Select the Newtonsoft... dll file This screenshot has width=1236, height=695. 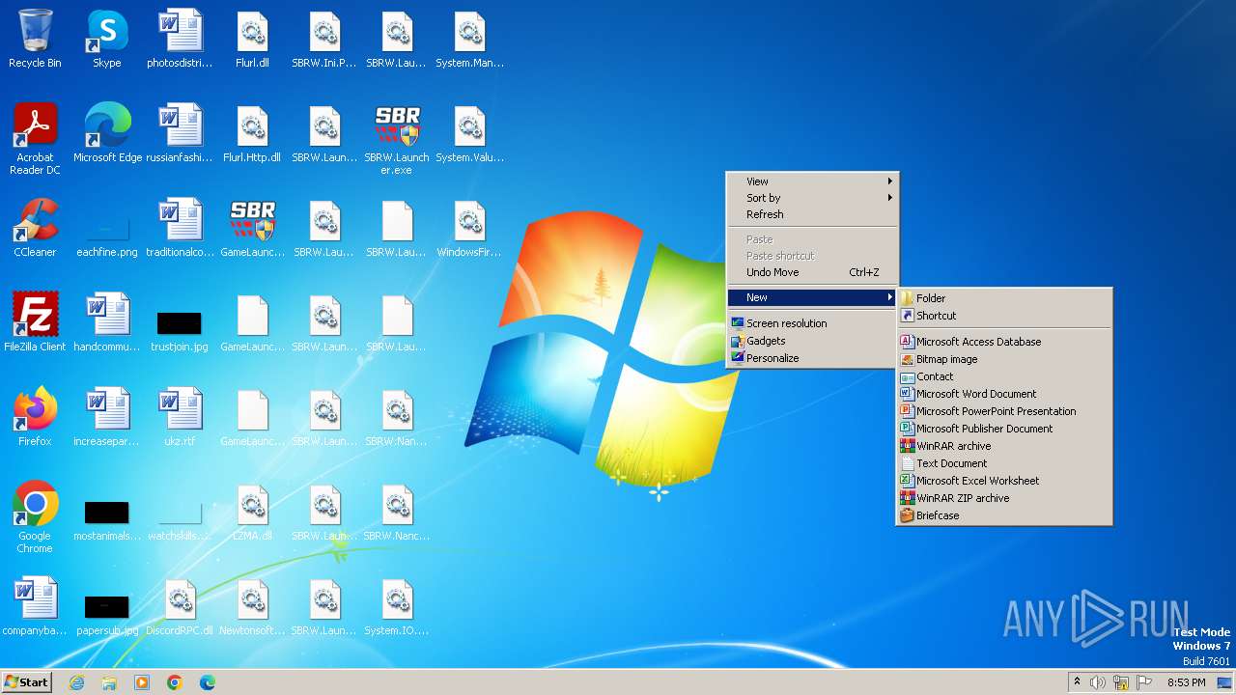coord(252,606)
